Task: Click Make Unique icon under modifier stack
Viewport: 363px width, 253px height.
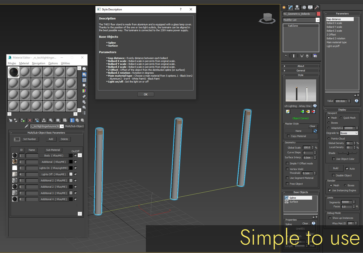Action: point(302,56)
